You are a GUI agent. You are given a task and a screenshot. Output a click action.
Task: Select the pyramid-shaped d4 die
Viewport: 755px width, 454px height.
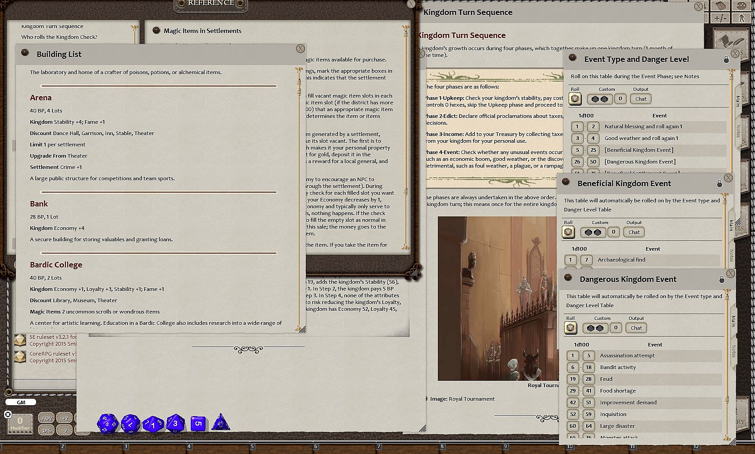(220, 423)
